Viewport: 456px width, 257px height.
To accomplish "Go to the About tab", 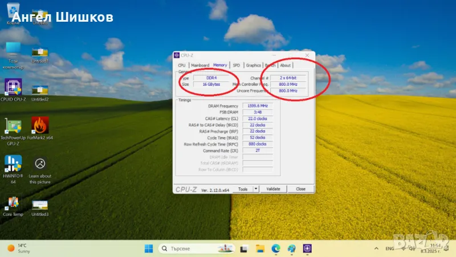I will pyautogui.click(x=285, y=65).
